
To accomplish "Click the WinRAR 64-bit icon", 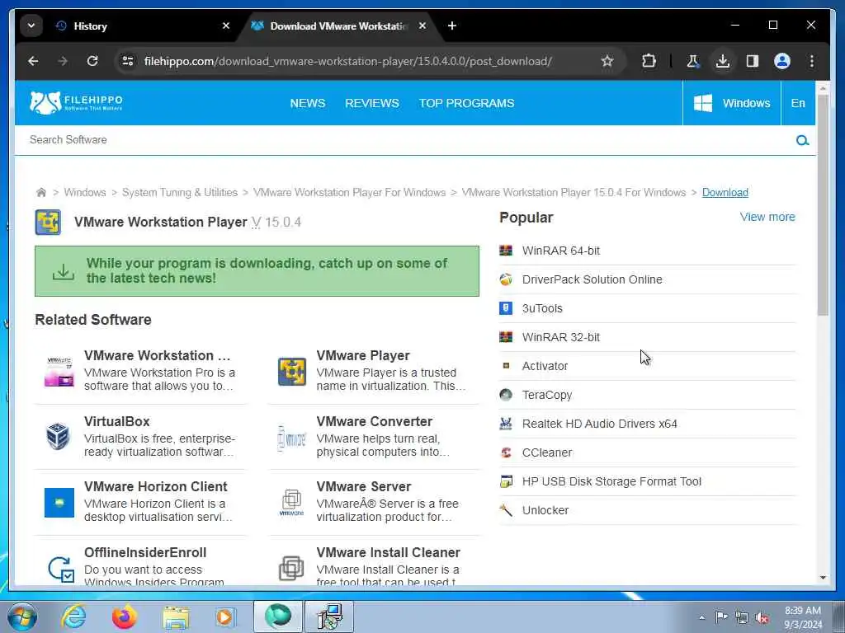I will pos(506,251).
